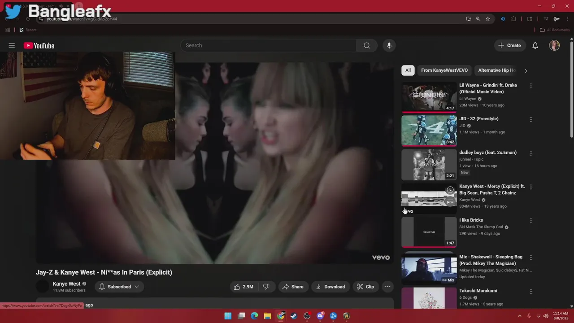Viewport: 574px width, 323px height.
Task: Click the search magnifier button
Action: [367, 45]
